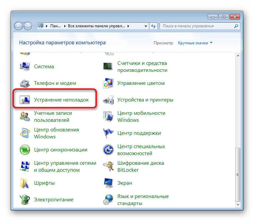Close the Control Panel window
The height and width of the screenshot is (221, 254).
coord(235,17)
